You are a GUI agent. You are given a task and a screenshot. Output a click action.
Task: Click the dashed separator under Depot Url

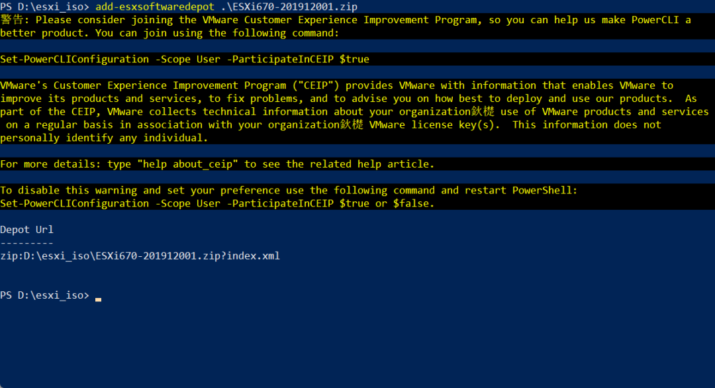(x=26, y=243)
